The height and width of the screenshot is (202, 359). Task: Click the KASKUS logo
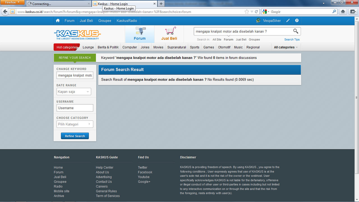(x=77, y=35)
